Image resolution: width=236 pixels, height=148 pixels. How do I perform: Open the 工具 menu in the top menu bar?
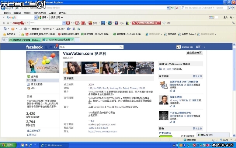[52, 13]
